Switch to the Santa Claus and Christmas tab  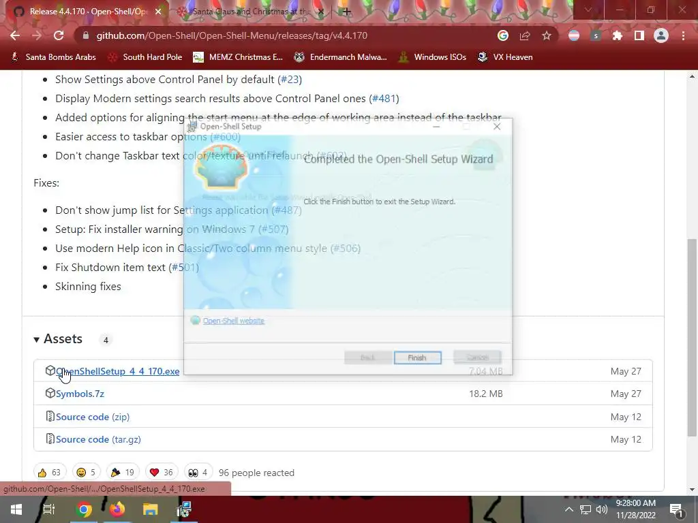tap(249, 12)
